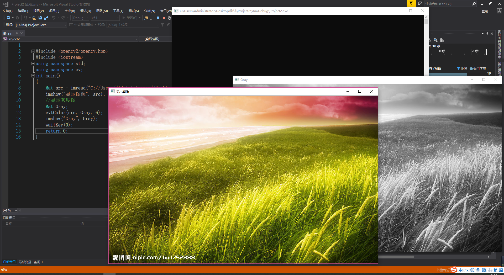Click the Undo arrow icon
The height and width of the screenshot is (275, 504).
pyautogui.click(x=54, y=18)
